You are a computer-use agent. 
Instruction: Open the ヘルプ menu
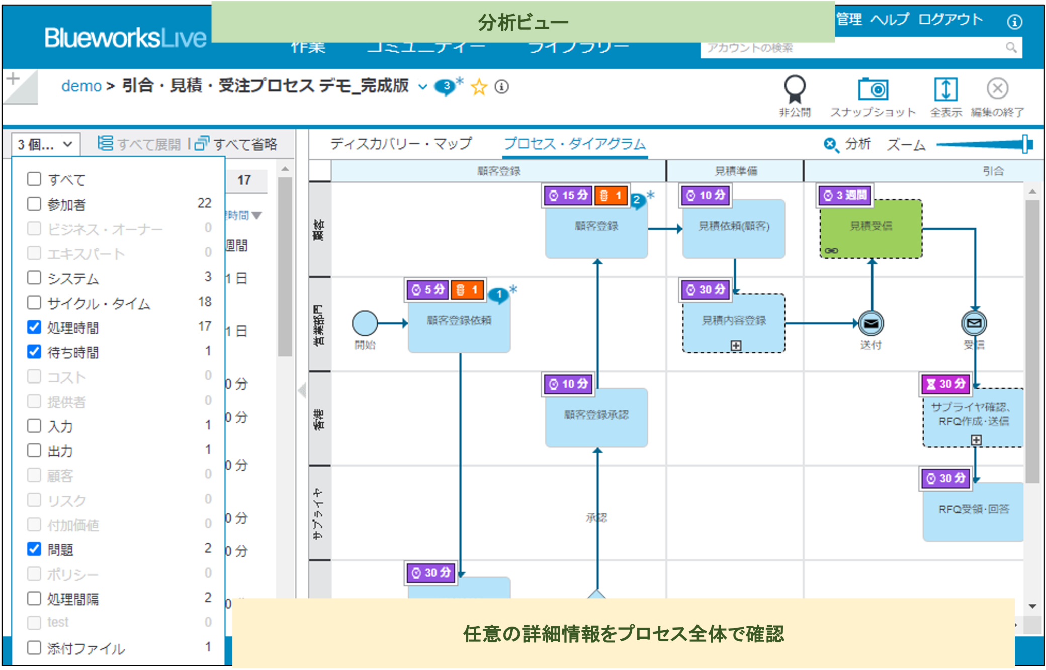[x=890, y=19]
